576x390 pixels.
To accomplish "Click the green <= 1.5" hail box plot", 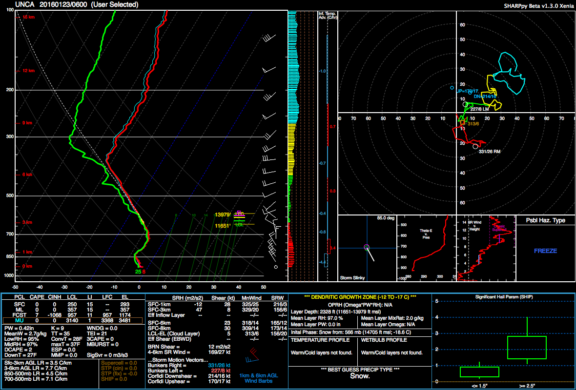I will tap(479, 371).
